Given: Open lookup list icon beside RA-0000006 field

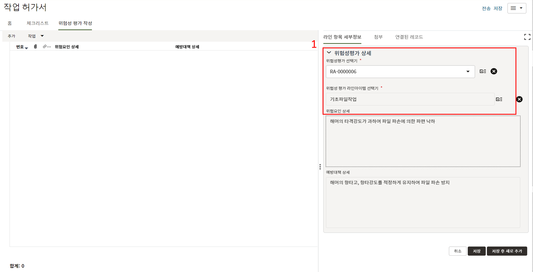Looking at the screenshot, I should tap(483, 71).
